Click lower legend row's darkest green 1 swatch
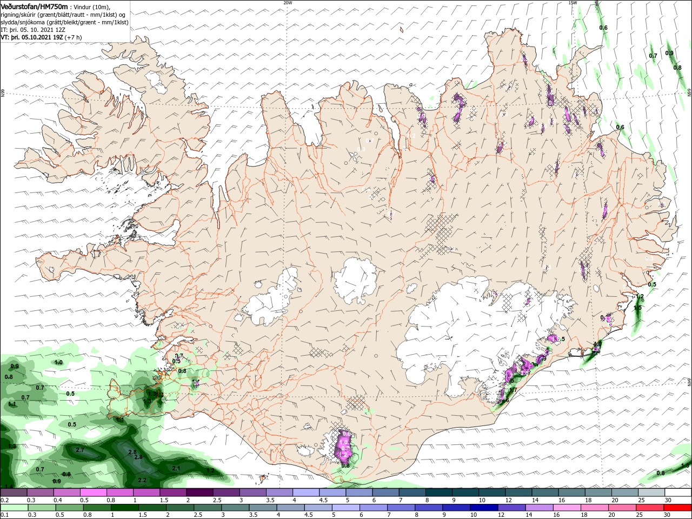The image size is (692, 519). 124,508
